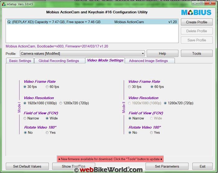Click the Help button

click(162, 53)
